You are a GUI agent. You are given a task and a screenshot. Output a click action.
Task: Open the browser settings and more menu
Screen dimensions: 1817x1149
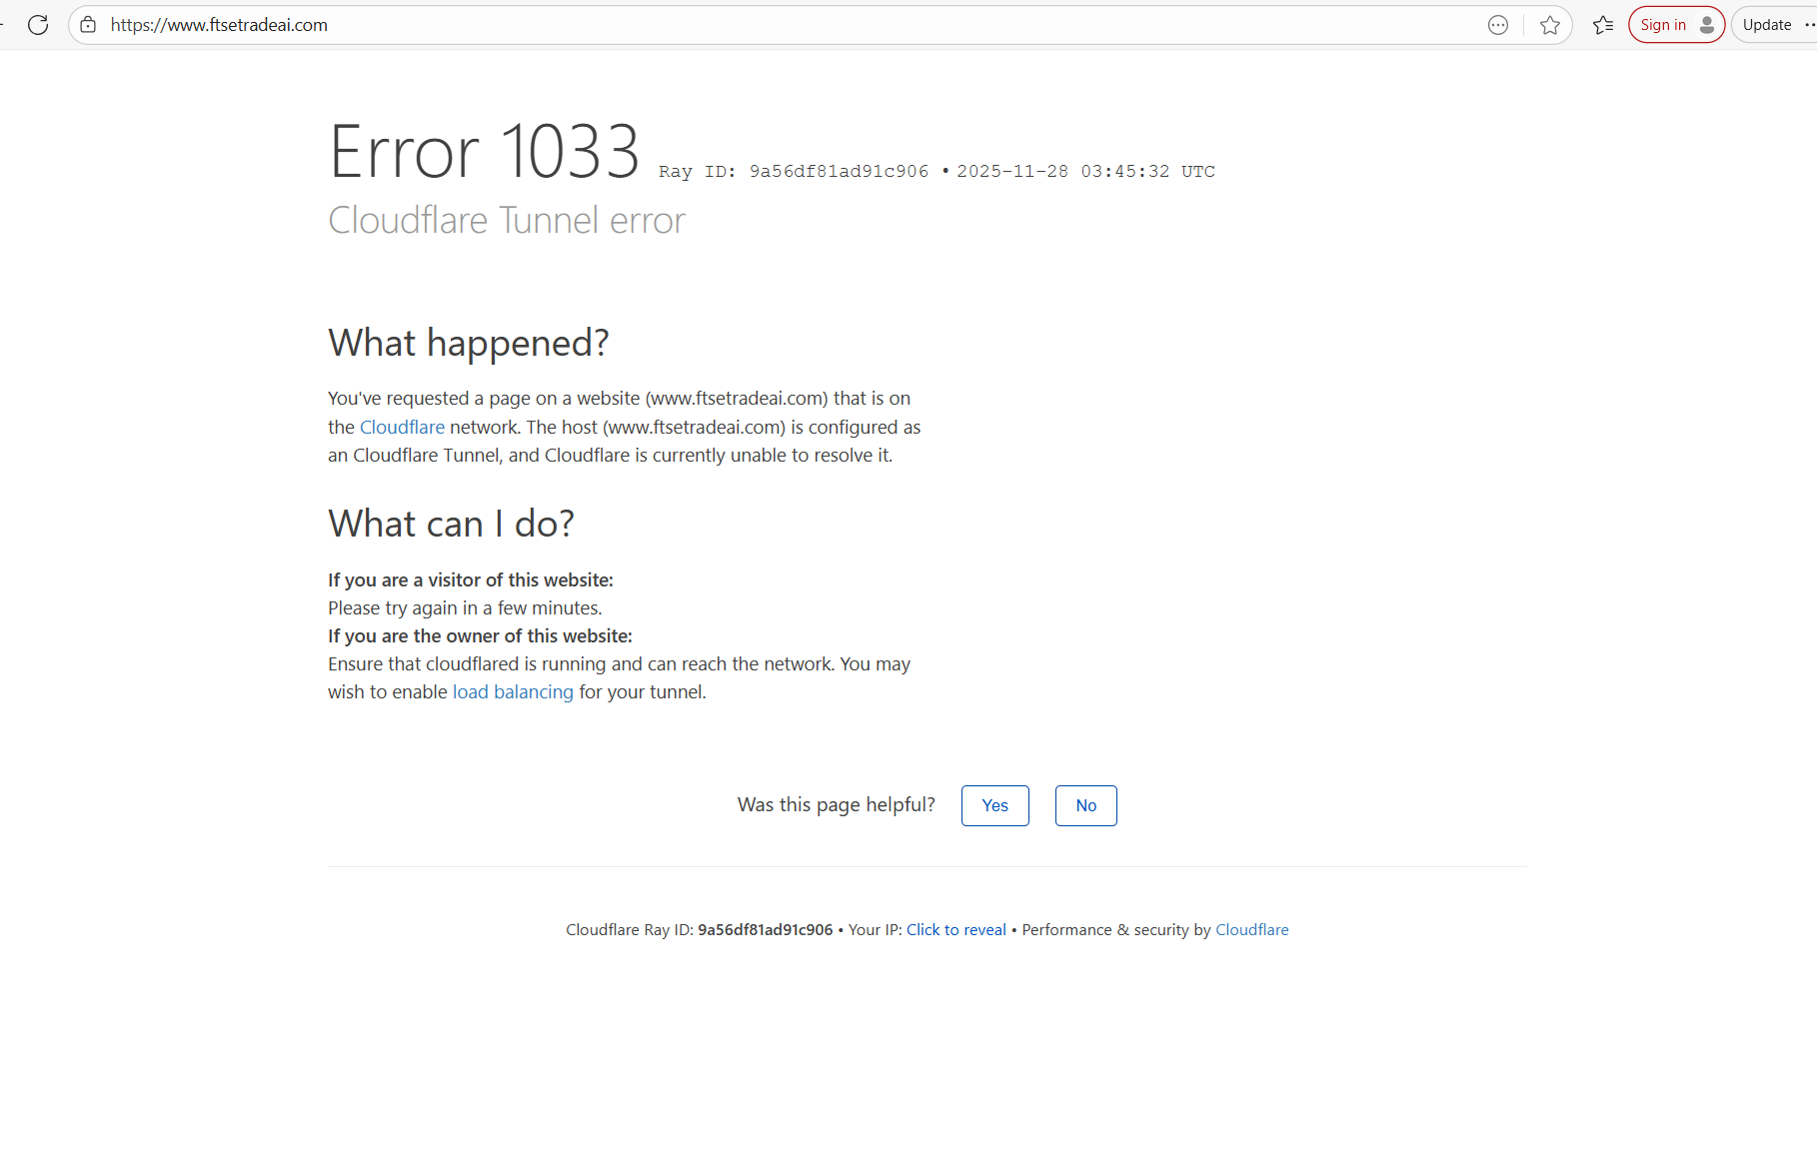pyautogui.click(x=1809, y=25)
